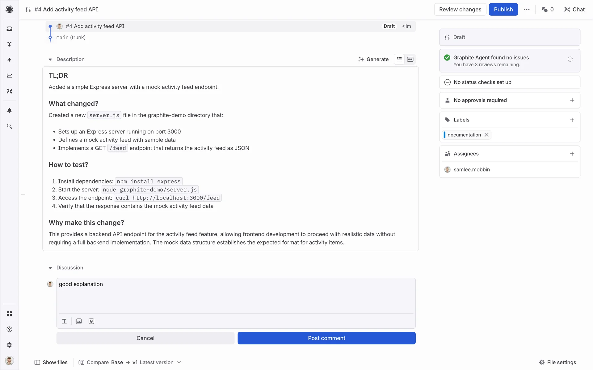Click the Publish button
This screenshot has width=593, height=370.
[503, 10]
